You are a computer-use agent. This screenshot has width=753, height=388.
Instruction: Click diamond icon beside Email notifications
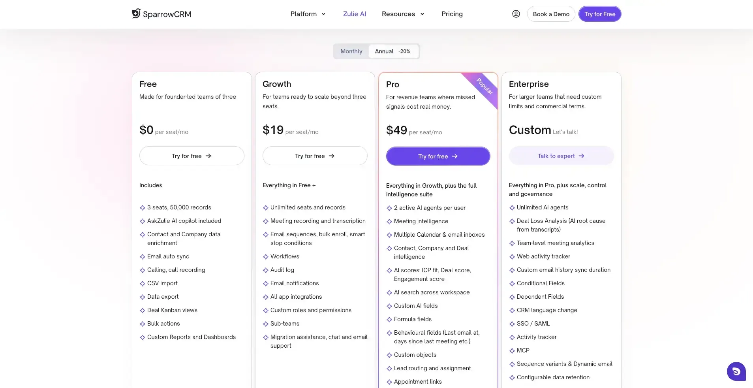266,284
